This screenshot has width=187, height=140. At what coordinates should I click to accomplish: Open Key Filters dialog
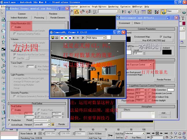(137, 138)
